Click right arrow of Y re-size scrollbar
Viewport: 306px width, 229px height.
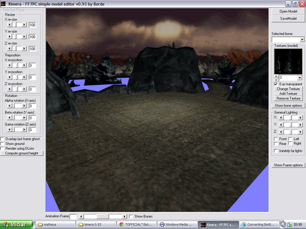24,37
